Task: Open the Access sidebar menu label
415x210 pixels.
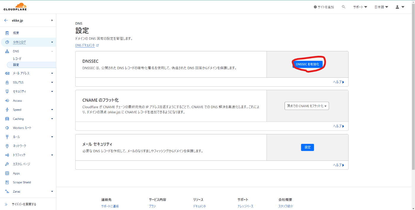Action: tap(17, 101)
